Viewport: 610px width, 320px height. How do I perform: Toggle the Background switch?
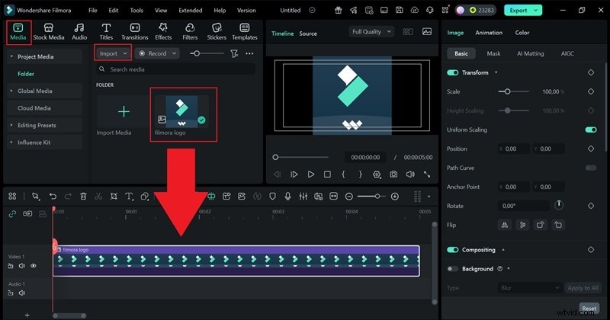pyautogui.click(x=452, y=269)
